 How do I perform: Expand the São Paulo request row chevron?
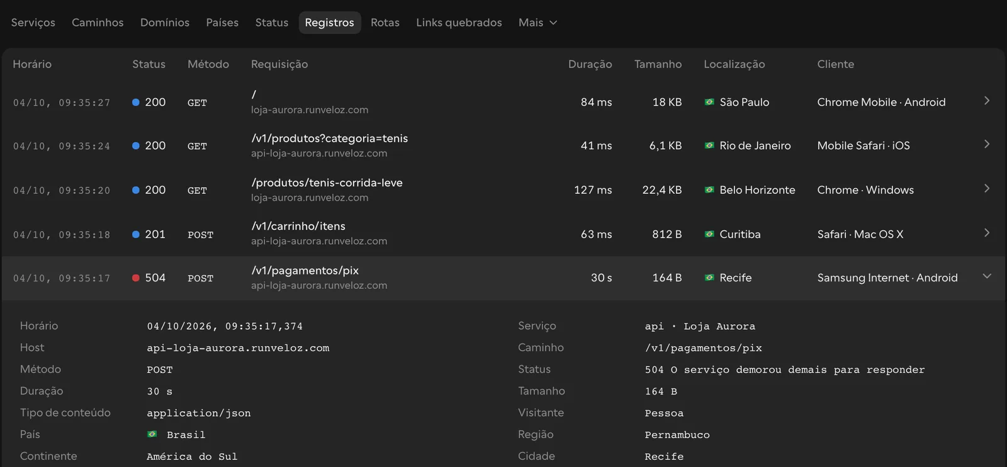coord(987,101)
